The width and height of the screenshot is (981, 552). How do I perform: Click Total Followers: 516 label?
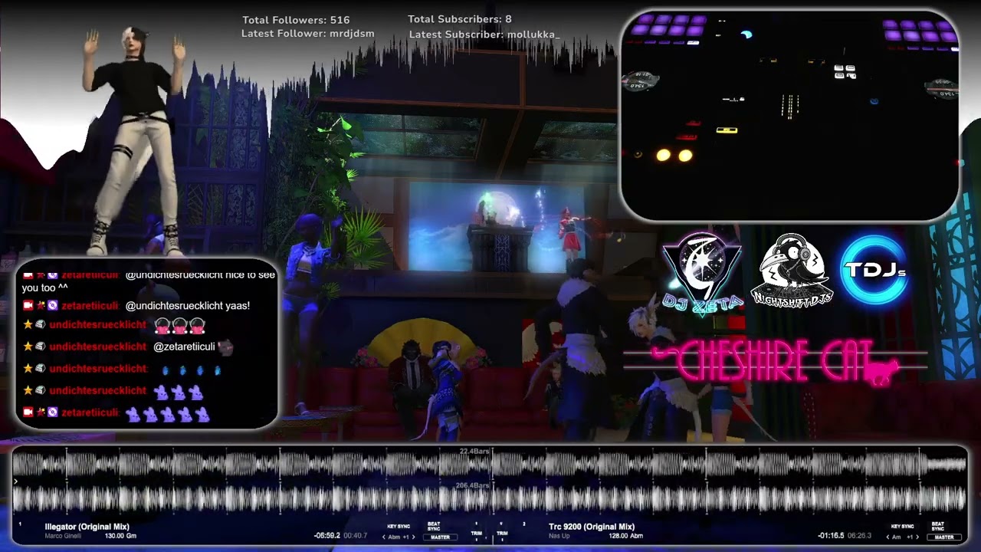coord(296,20)
